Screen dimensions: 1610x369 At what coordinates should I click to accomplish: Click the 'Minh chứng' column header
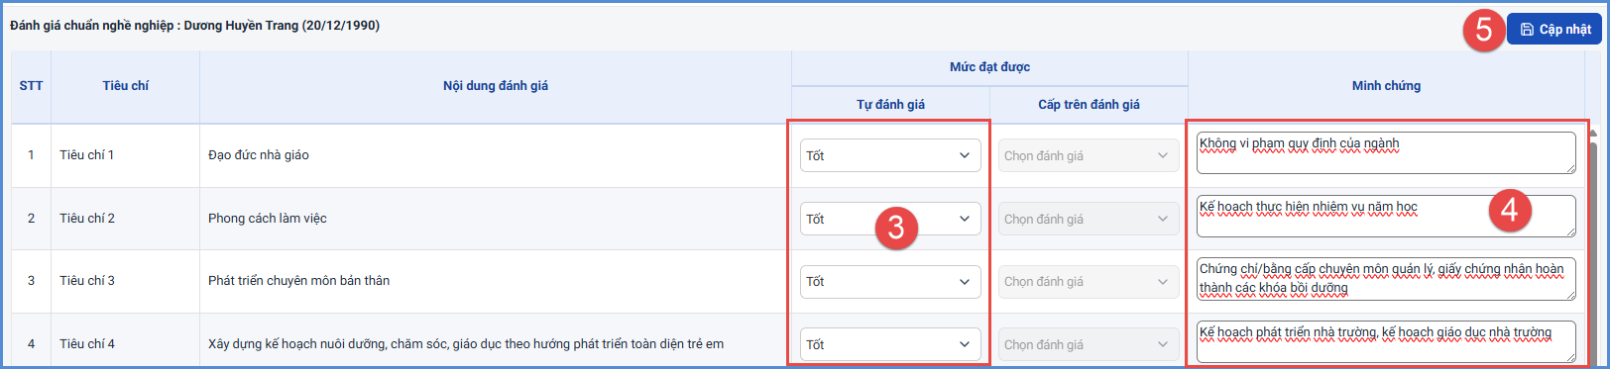[x=1386, y=86]
